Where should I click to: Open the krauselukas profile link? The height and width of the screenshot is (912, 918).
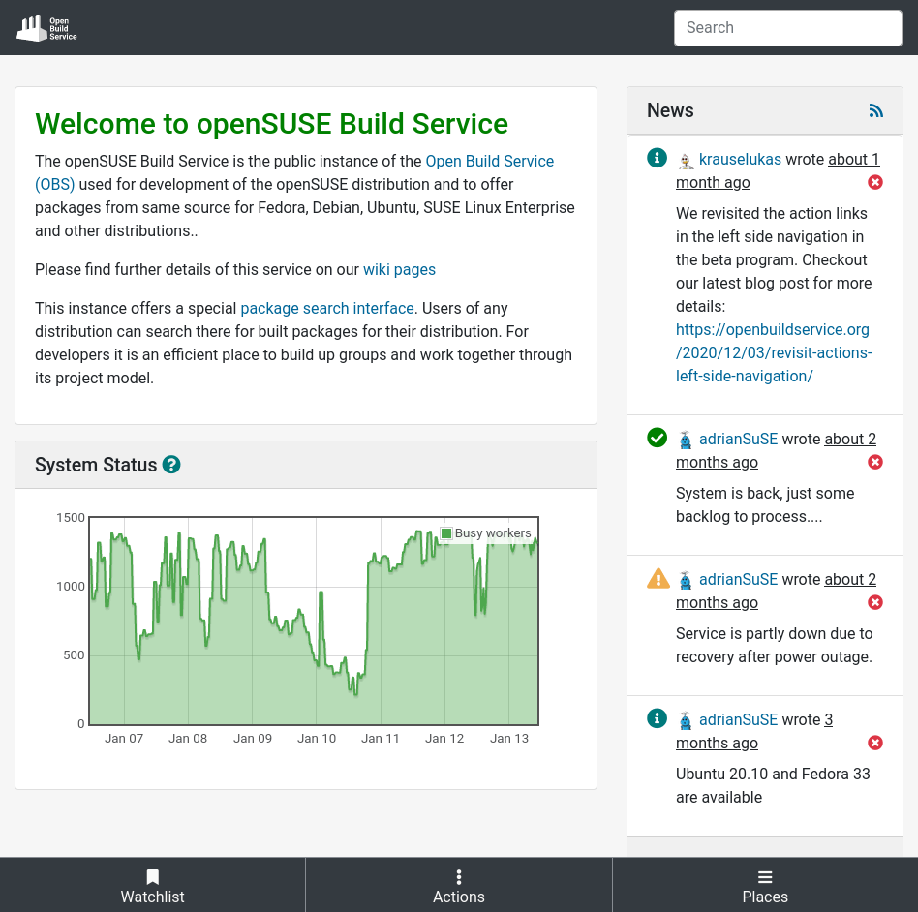[x=740, y=159]
